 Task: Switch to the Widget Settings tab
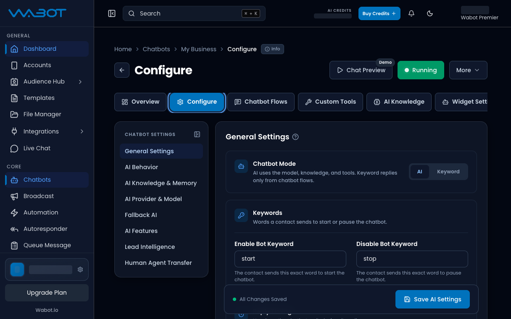click(461, 102)
